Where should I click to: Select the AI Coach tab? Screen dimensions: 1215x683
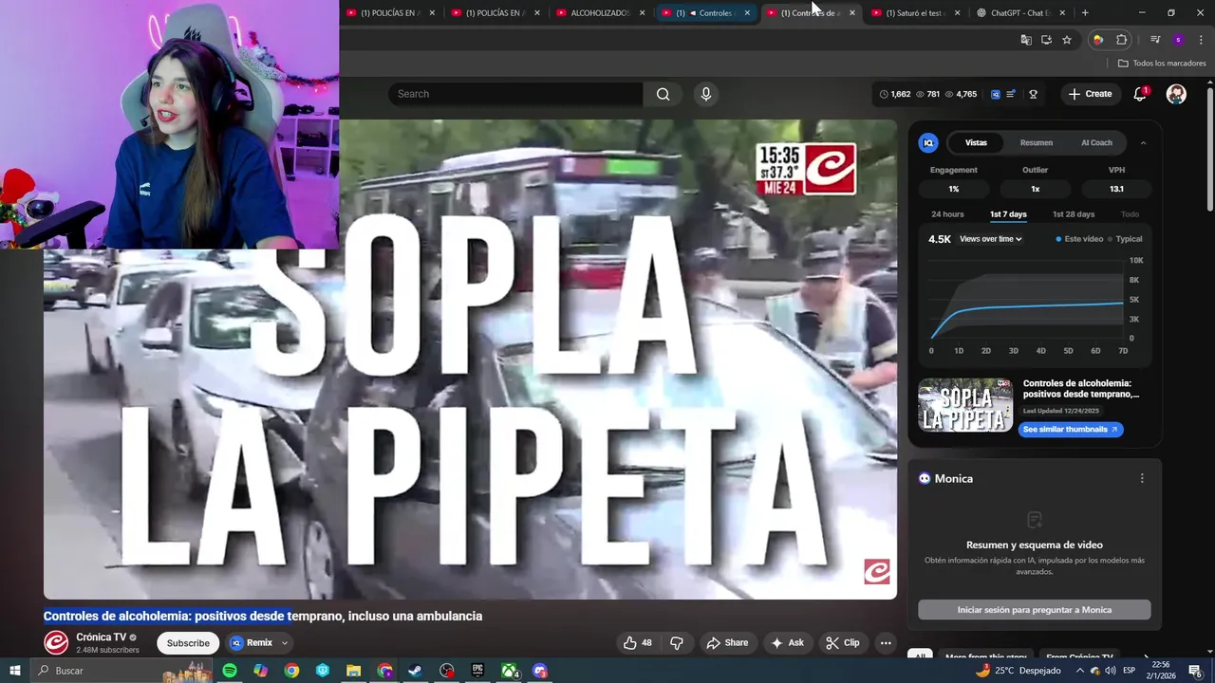[1096, 142]
